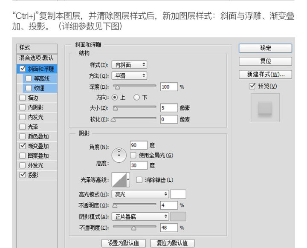
Task: Click the style preview thumbnail
Action: click(x=265, y=108)
